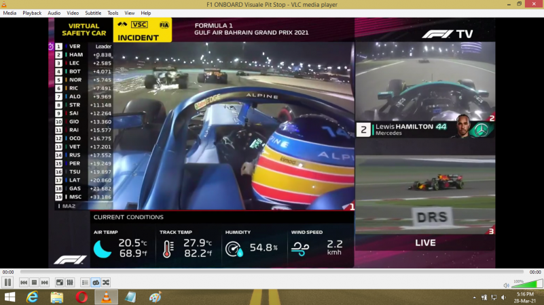The height and width of the screenshot is (305, 544).
Task: Click the VER Leader timing row
Action: click(84, 46)
